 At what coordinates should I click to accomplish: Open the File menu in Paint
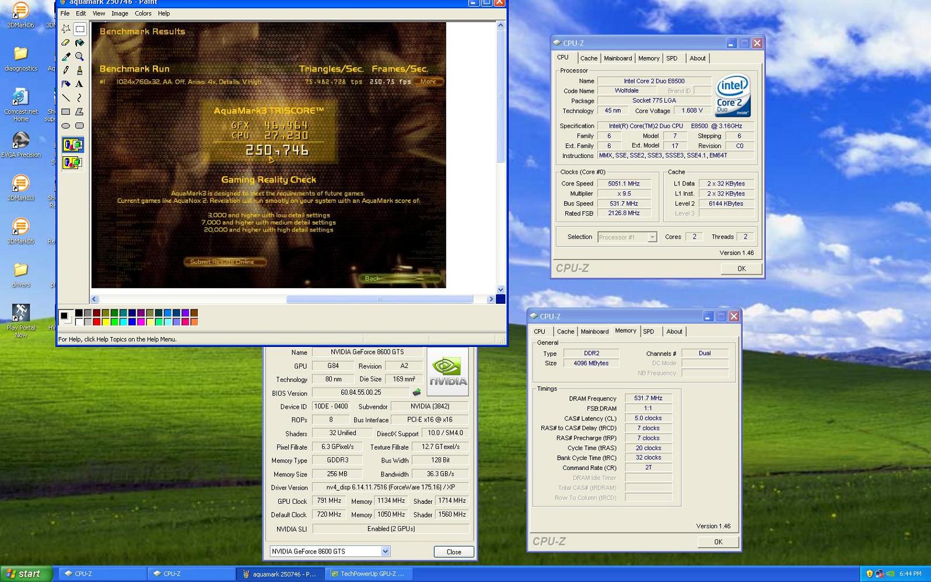65,13
